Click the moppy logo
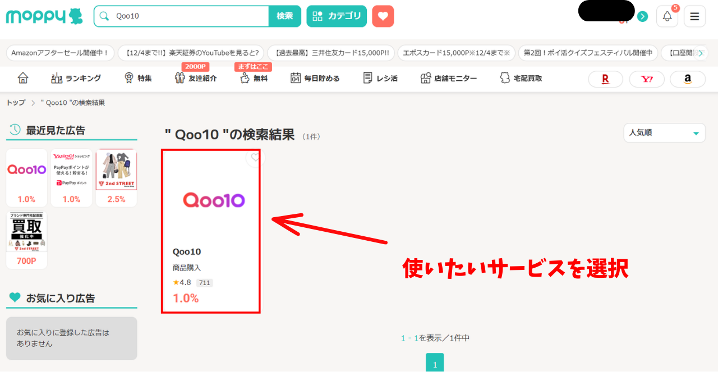The height and width of the screenshot is (376, 718). (44, 16)
